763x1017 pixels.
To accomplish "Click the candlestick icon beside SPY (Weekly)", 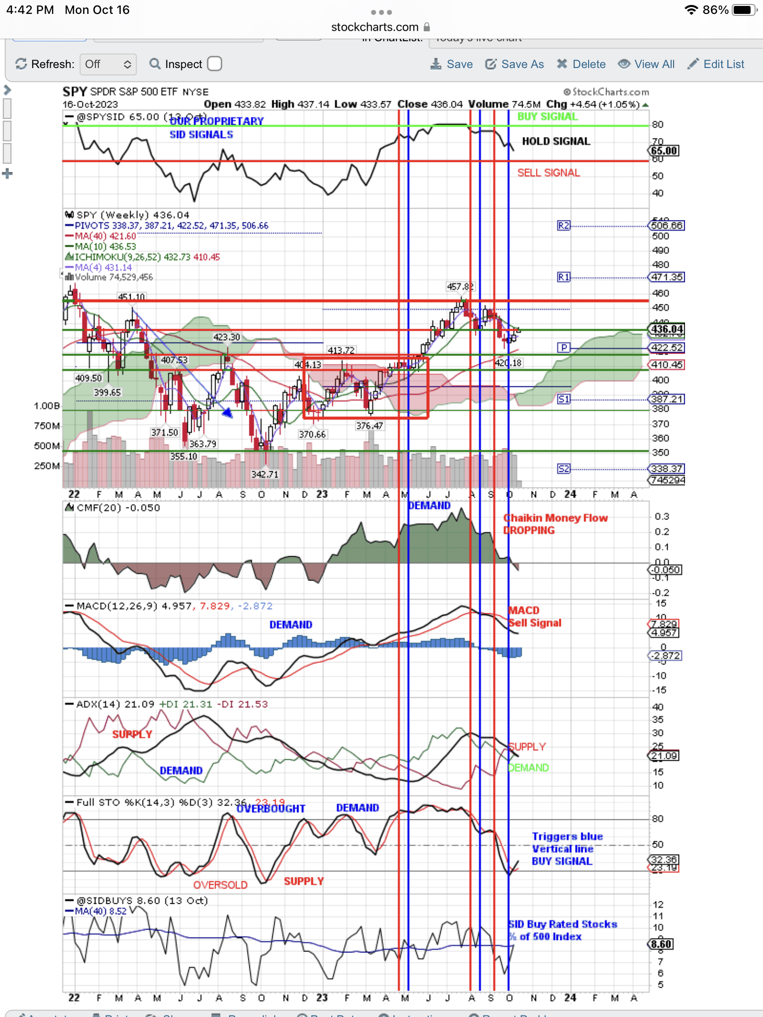I will pyautogui.click(x=70, y=215).
